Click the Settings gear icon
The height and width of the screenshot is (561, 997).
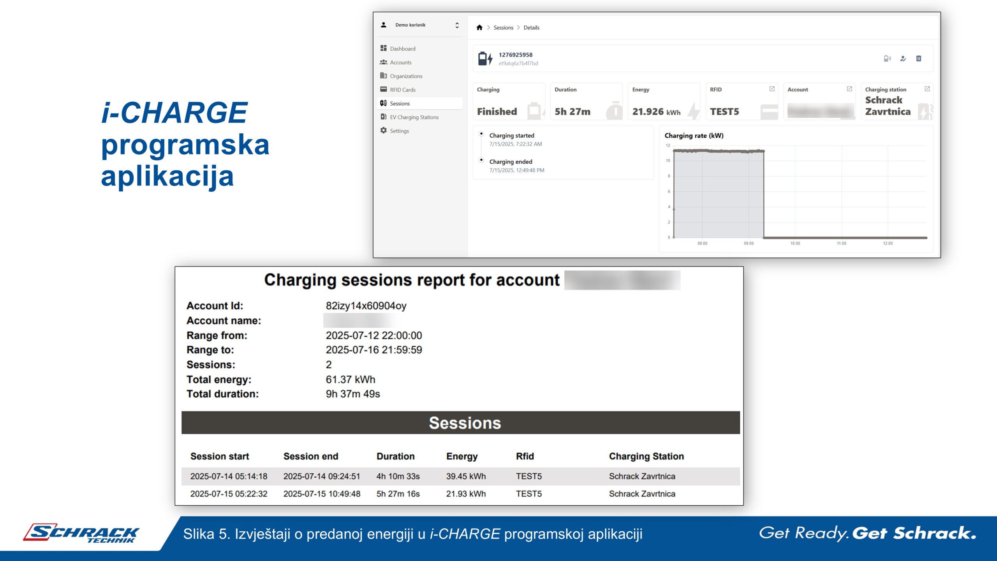383,130
